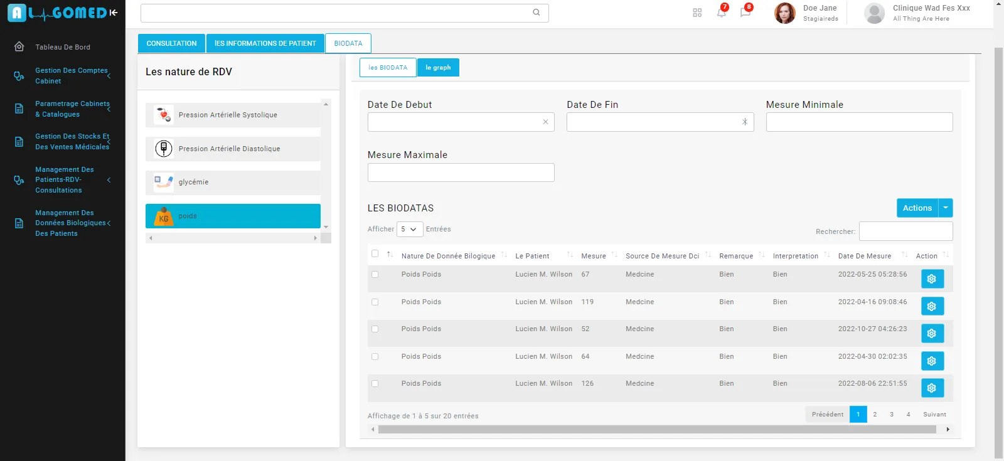Open the Afficher entries count dropdown
The width and height of the screenshot is (1004, 461).
(409, 229)
